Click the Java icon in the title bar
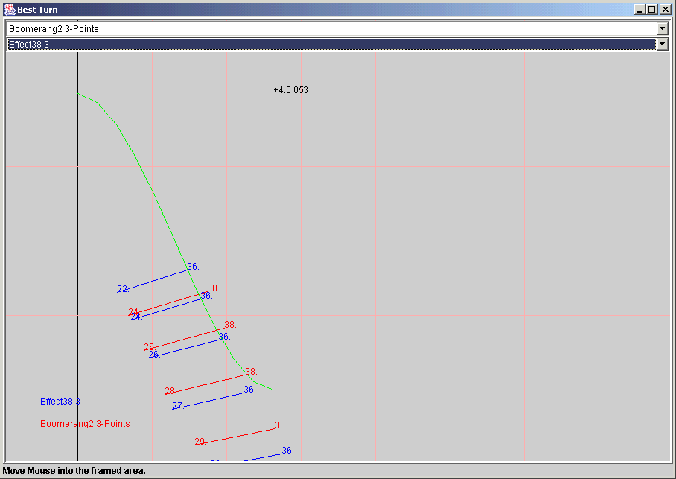676x479 pixels. click(x=10, y=10)
